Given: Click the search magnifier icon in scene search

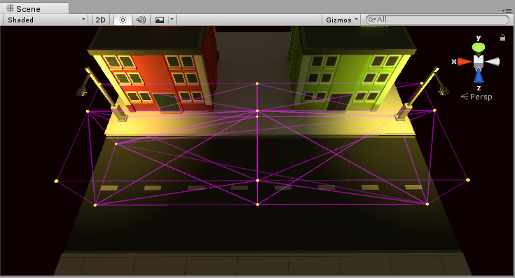Looking at the screenshot, I should coord(372,20).
